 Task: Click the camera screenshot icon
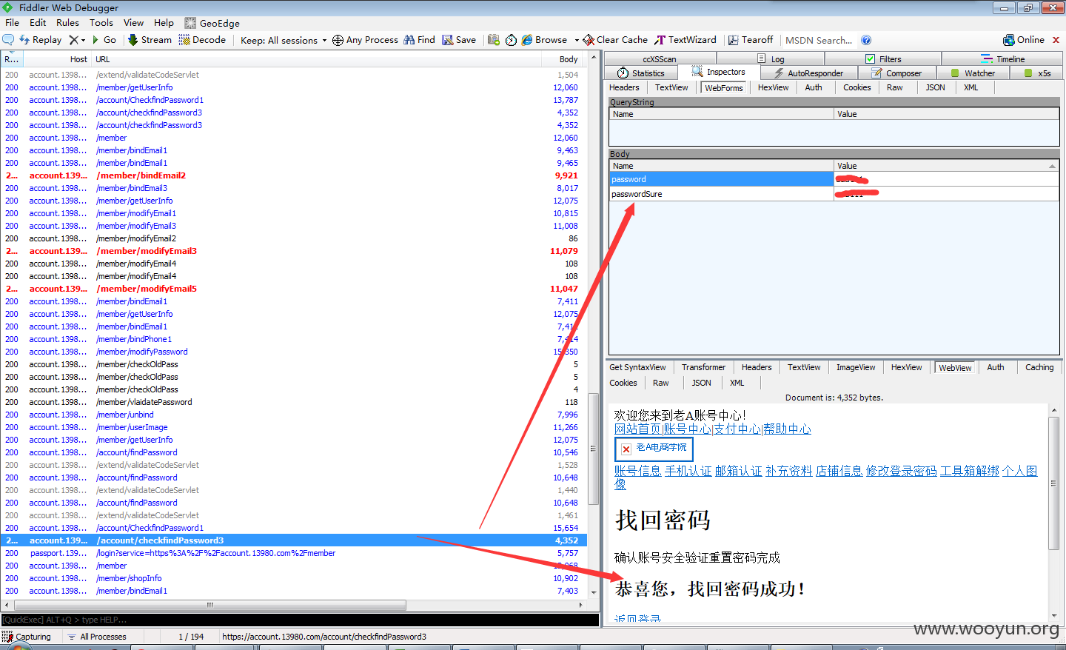click(494, 40)
